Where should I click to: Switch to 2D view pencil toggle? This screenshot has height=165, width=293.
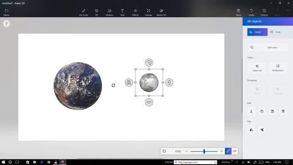[228, 151]
